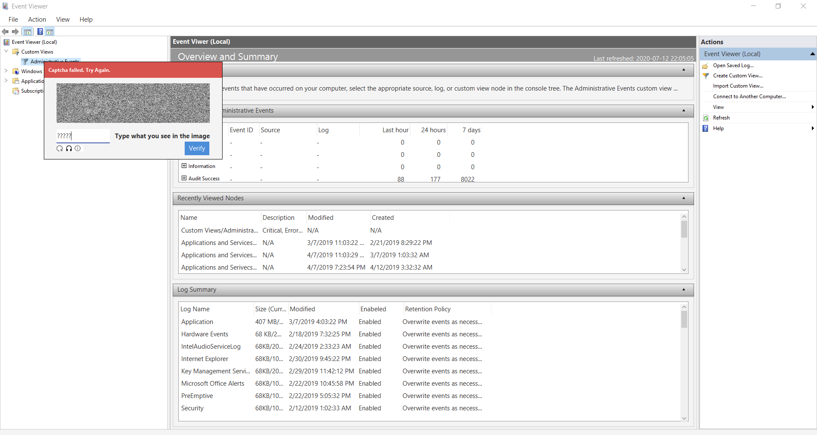Select the Security log row
This screenshot has width=817, height=435.
coord(332,408)
